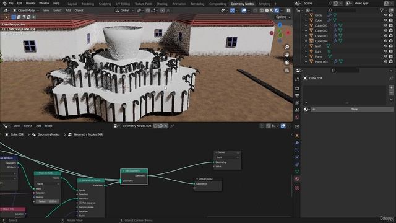Open Viewer node Auto dropdown
This screenshot has width=396, height=223.
click(226, 157)
